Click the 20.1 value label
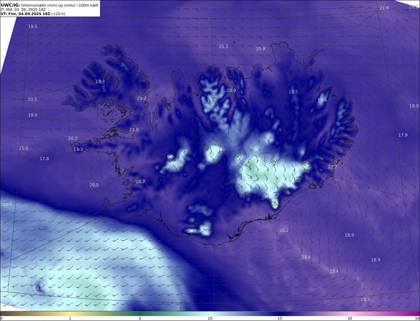Image resolution: width=420 pixels, height=321 pixels. [32, 99]
